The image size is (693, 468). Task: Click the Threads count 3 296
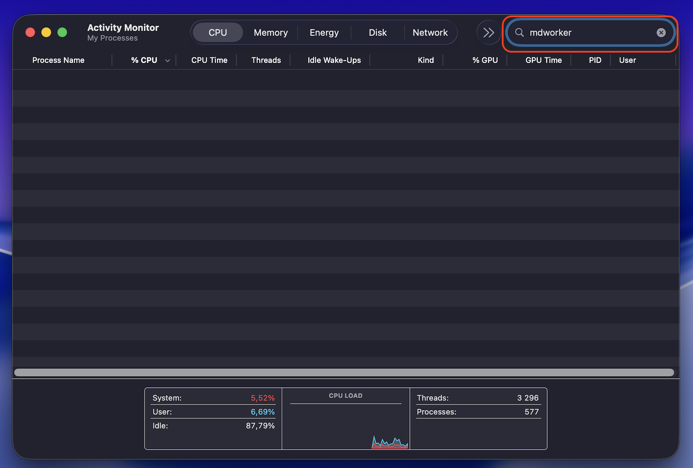point(528,398)
